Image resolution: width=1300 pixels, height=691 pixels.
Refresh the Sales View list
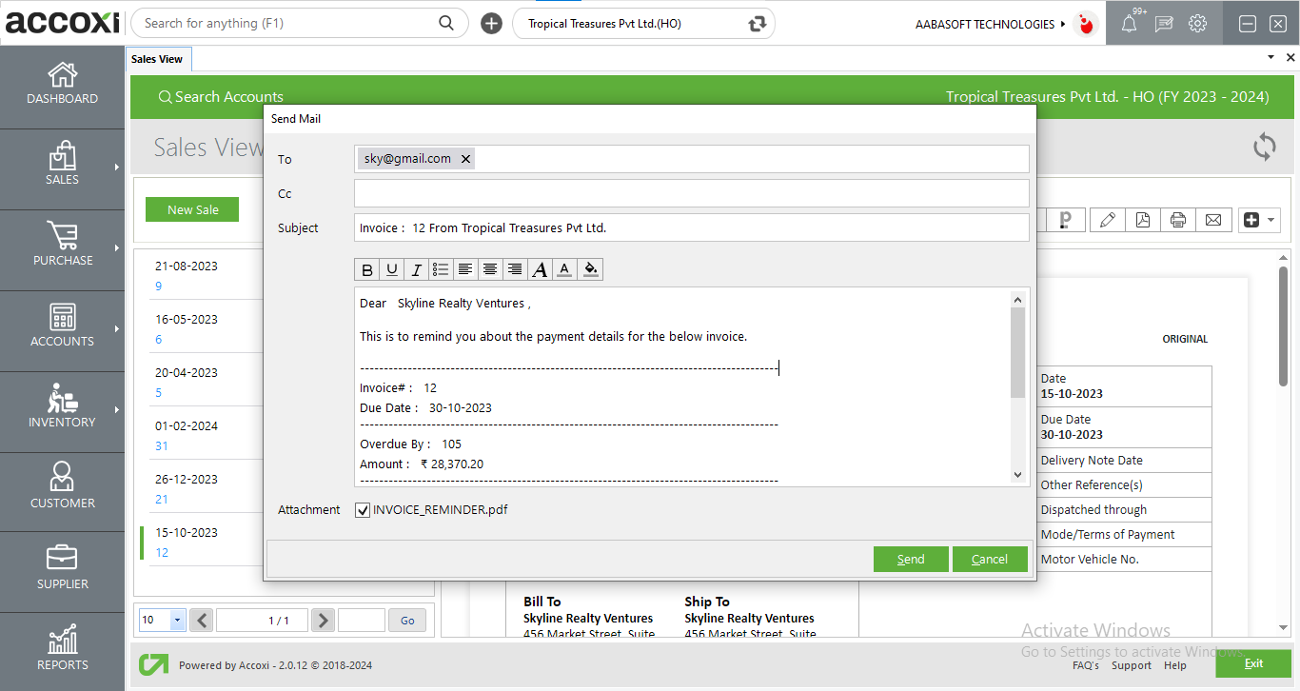tap(1264, 147)
